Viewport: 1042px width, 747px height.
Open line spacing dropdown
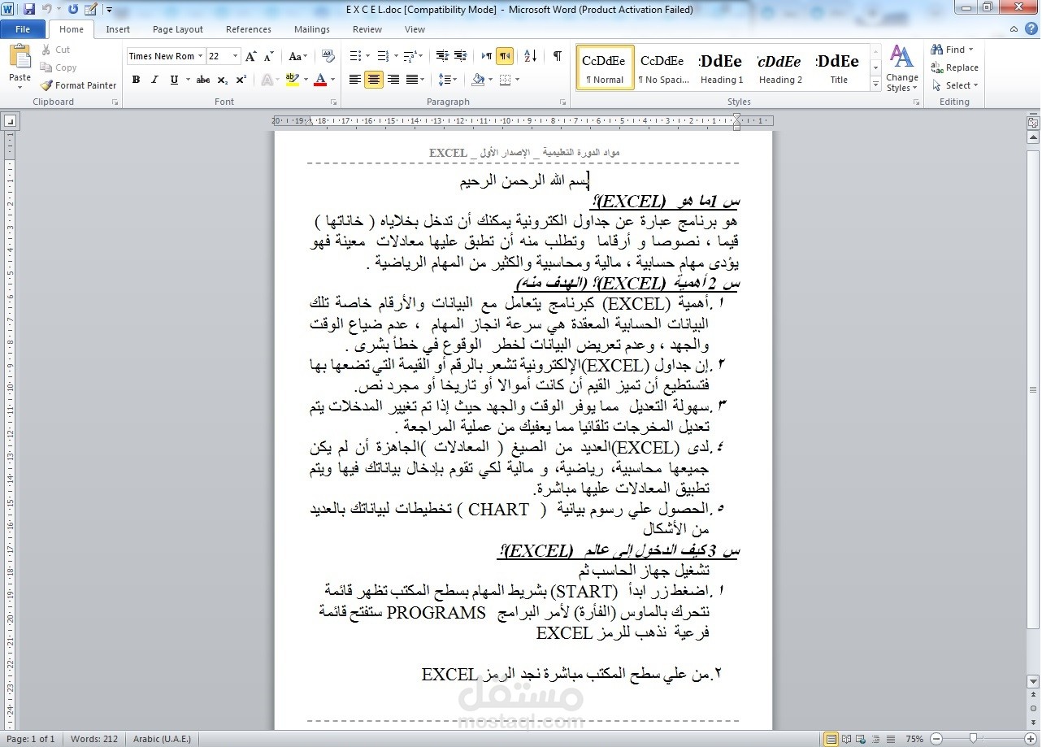click(447, 80)
